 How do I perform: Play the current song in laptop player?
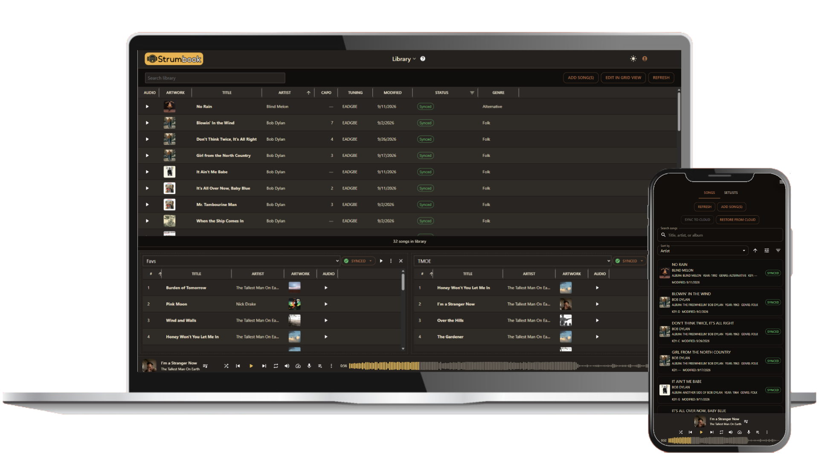(x=251, y=366)
